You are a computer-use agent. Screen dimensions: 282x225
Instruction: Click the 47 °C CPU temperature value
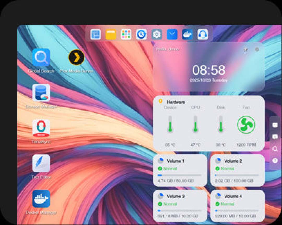coord(195,145)
